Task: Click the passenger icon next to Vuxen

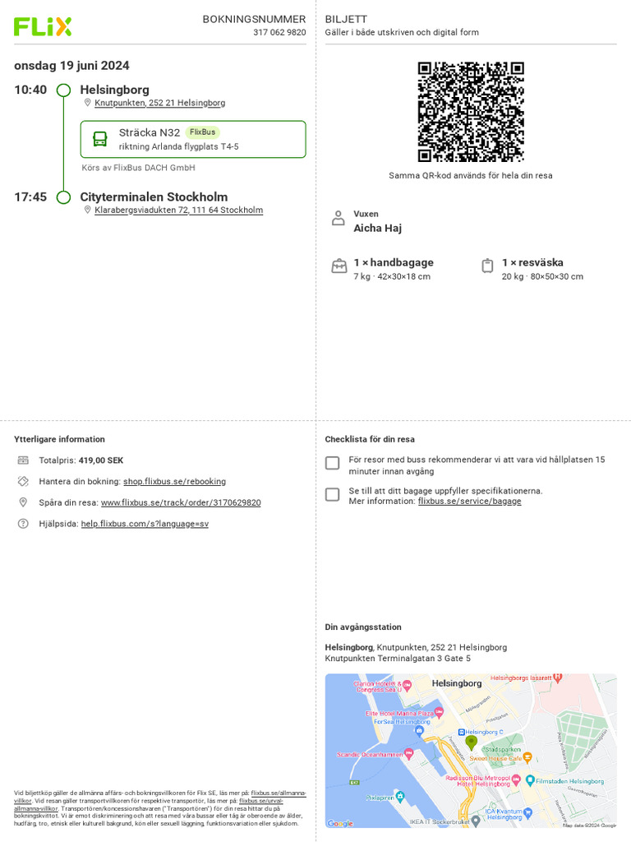Action: pos(338,218)
